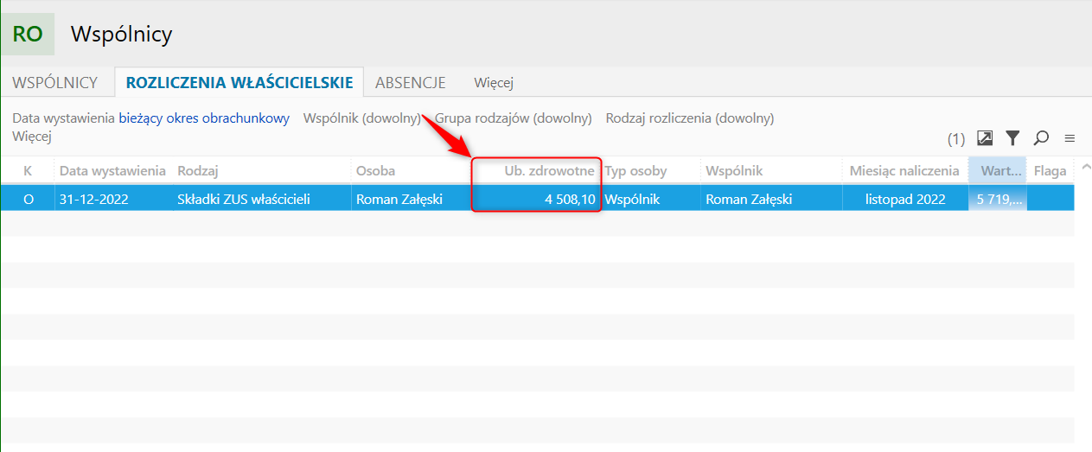
Task: Expand the Więcej filters link below Data wystawienia
Action: (32, 136)
